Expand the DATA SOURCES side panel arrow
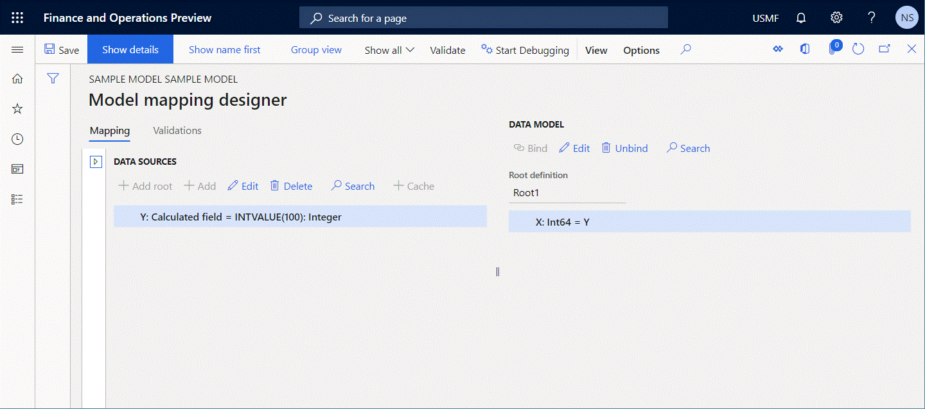The height and width of the screenshot is (409, 925). (x=95, y=162)
